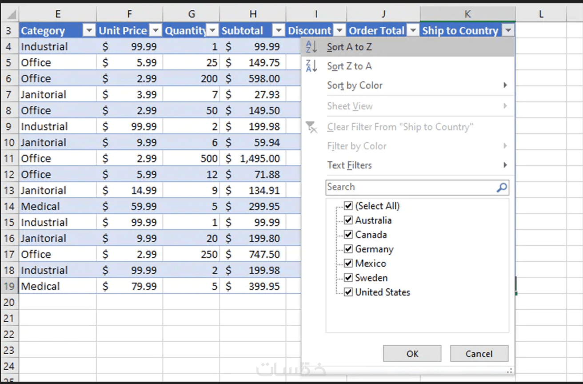This screenshot has height=384, width=583.
Task: Close the Ship to Country filter dropdown arrow
Action: (508, 31)
